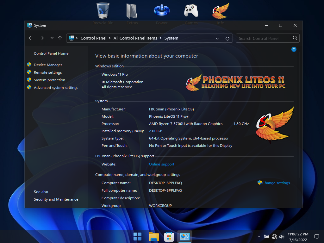The image size is (324, 243).
Task: Click the network globe tray icon
Action: (x=274, y=237)
